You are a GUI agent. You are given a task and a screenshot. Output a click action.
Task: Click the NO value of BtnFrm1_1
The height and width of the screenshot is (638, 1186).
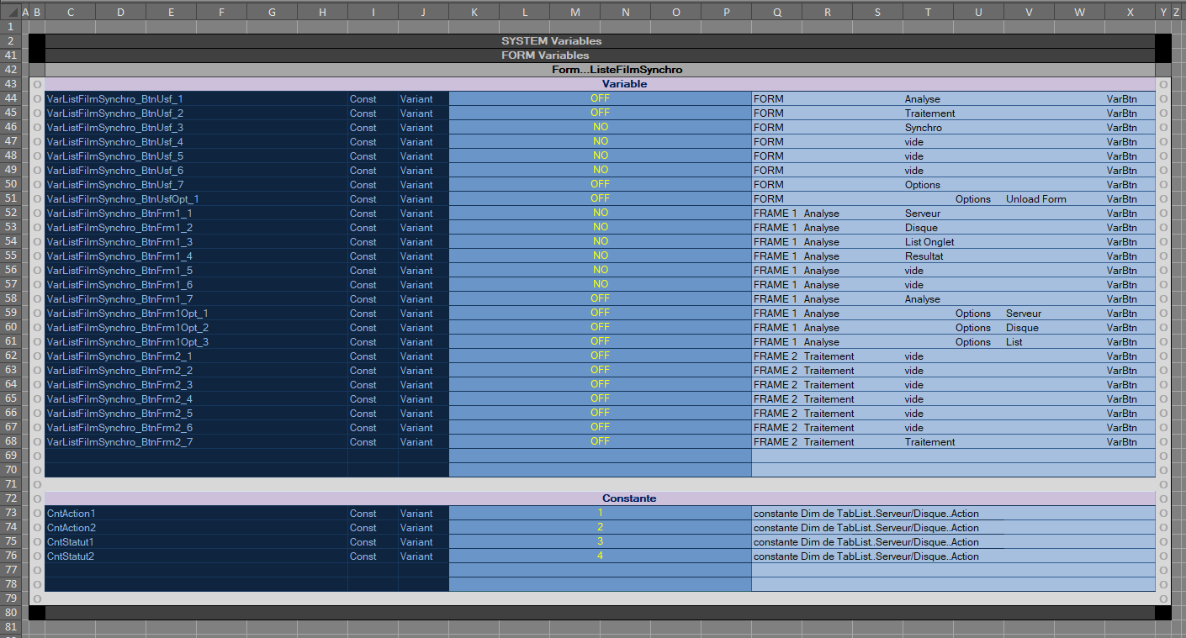pyautogui.click(x=600, y=214)
